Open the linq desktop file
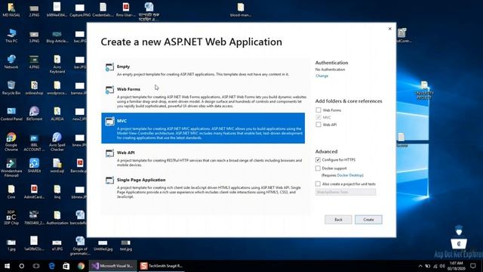Screen dimensions: 483x272 (x=57, y=191)
